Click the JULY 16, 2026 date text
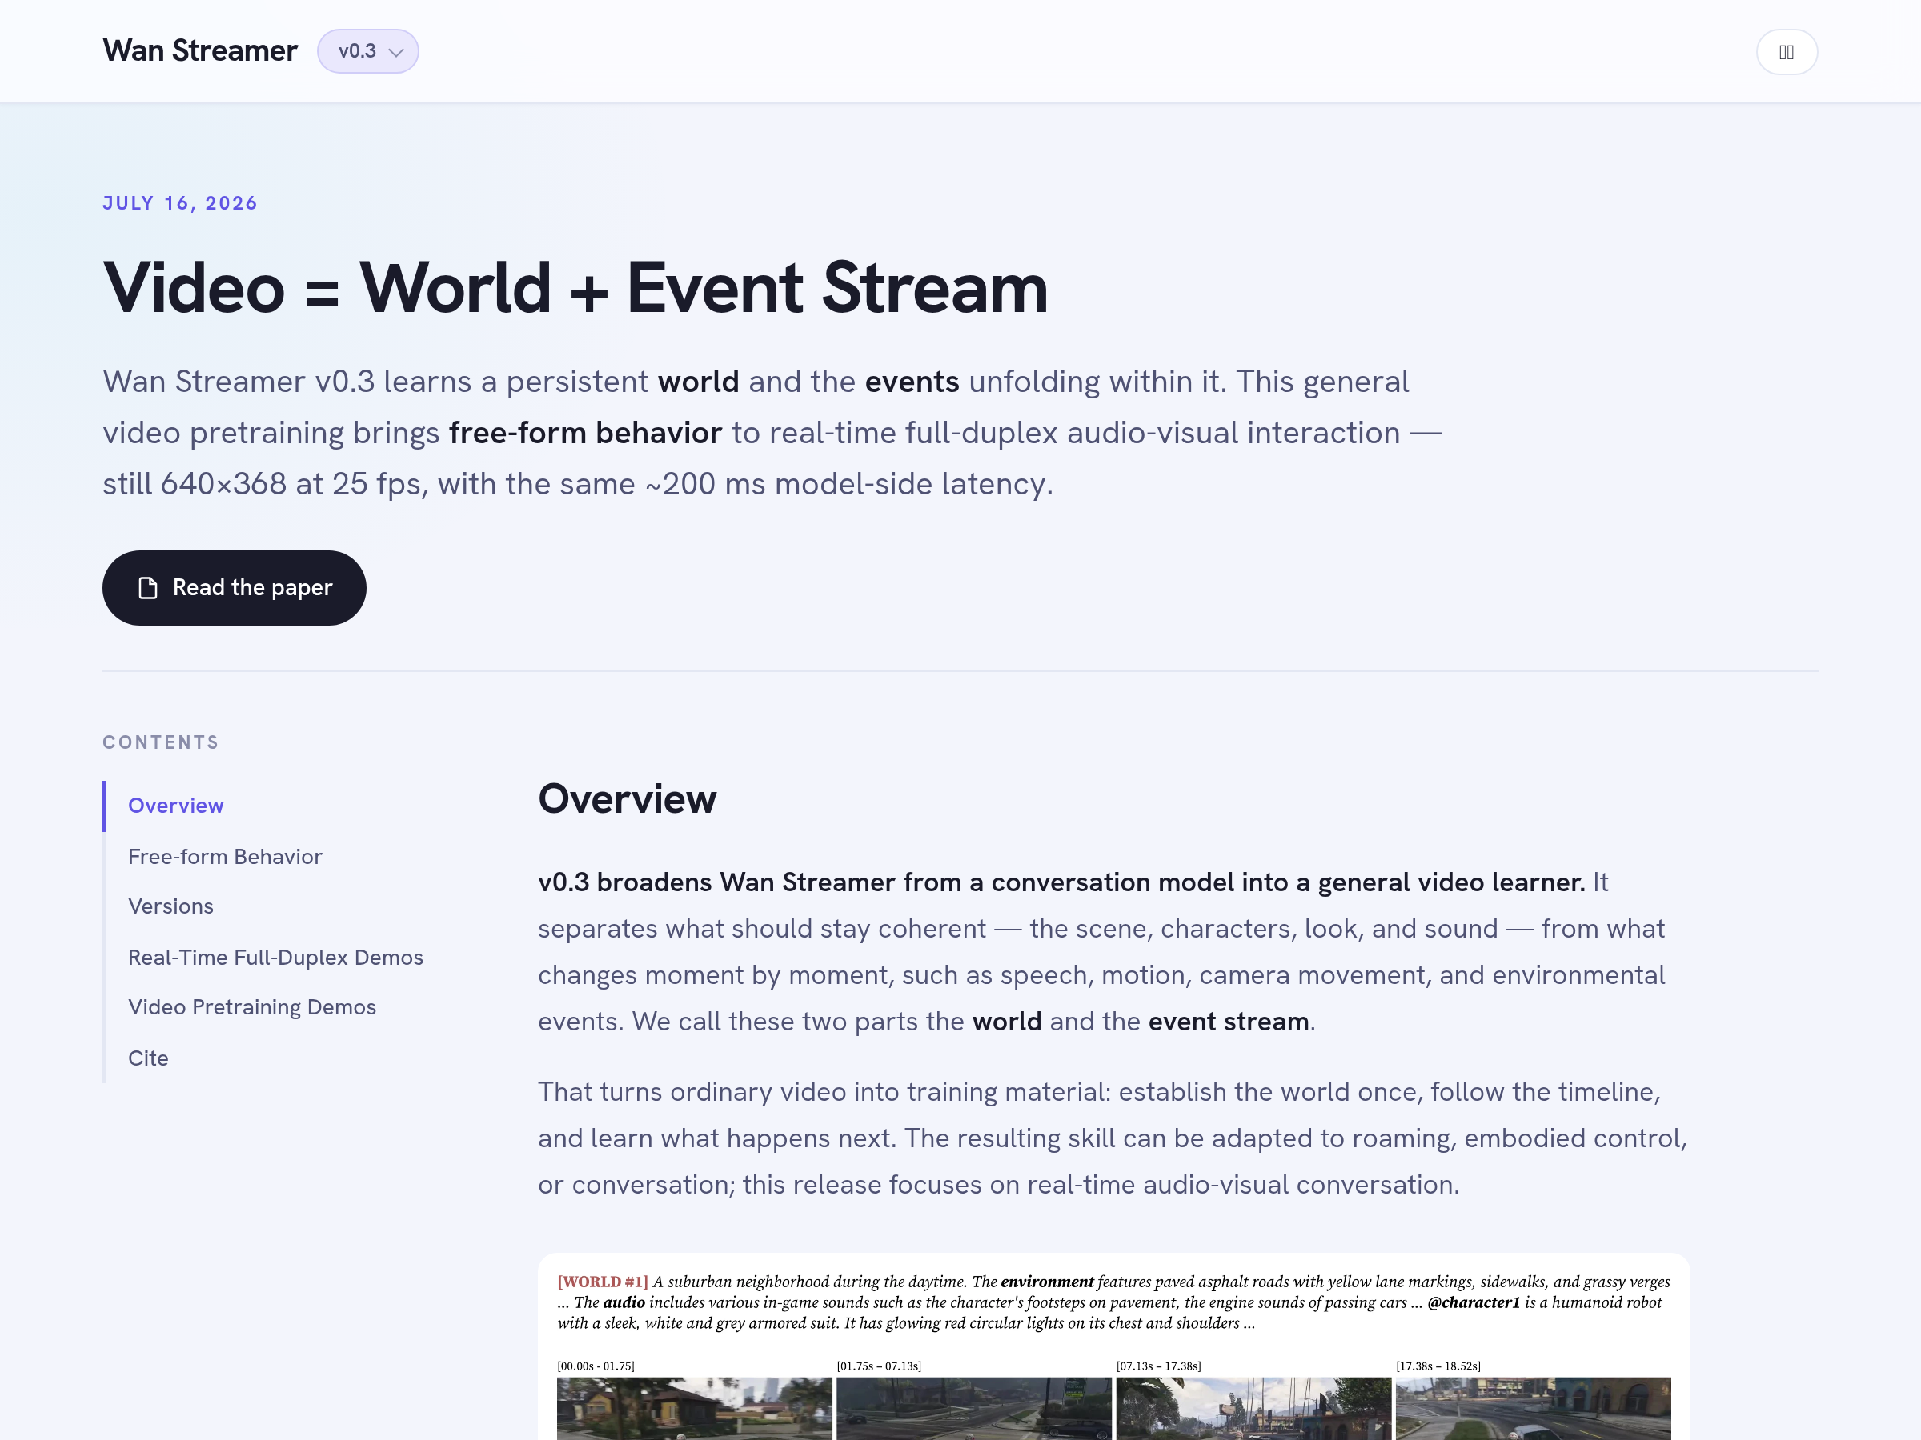Viewport: 1921px width, 1440px height. (x=180, y=203)
